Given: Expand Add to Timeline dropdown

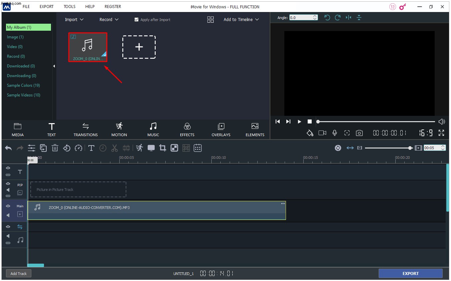Looking at the screenshot, I should point(241,20).
